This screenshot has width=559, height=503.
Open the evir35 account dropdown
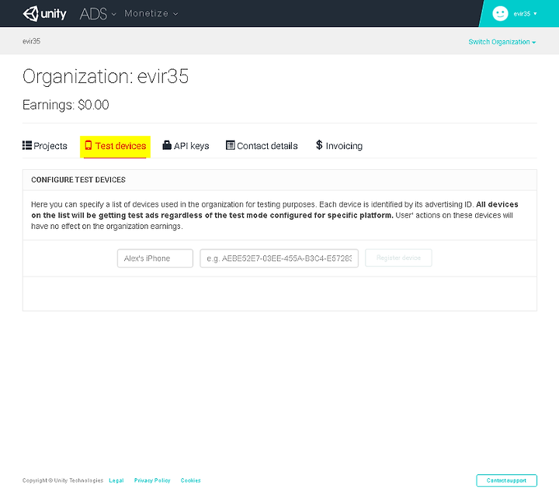pos(525,14)
